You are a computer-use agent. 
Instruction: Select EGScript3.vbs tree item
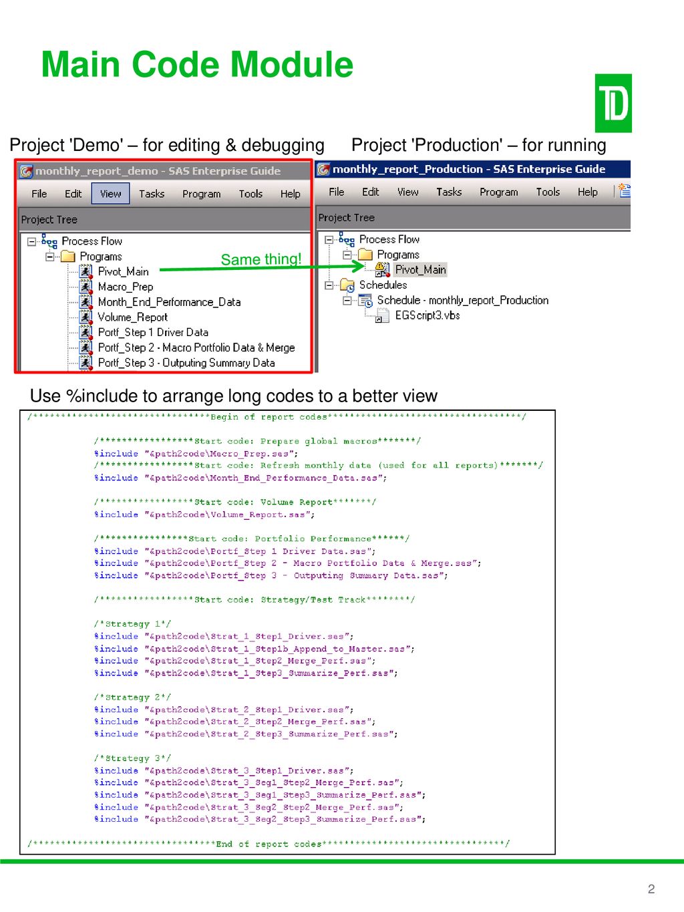[427, 316]
